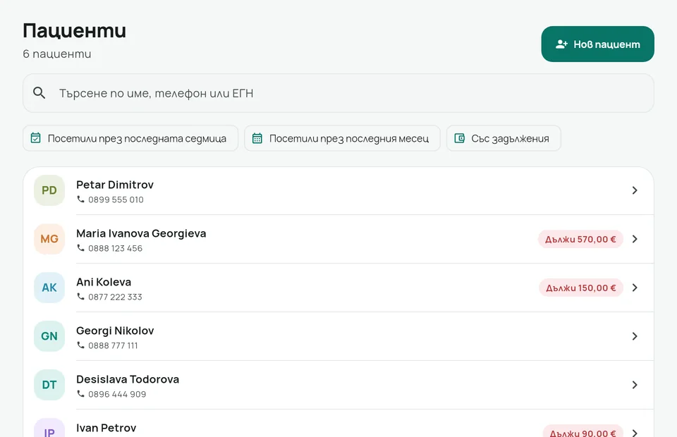Image resolution: width=677 pixels, height=437 pixels.
Task: Open Ivan Petrov via row chevron
Action: pos(635,433)
